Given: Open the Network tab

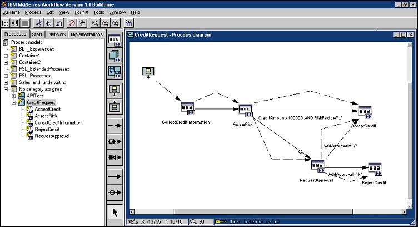Looking at the screenshot, I should click(x=57, y=34).
